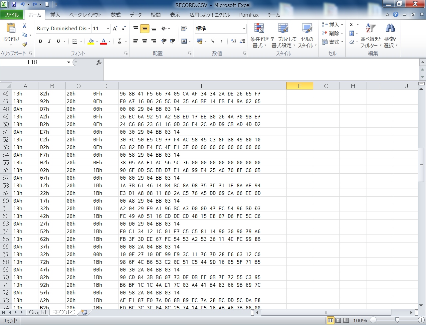Click the red font color swatch
Screen dimensions: 426x325
104,42
